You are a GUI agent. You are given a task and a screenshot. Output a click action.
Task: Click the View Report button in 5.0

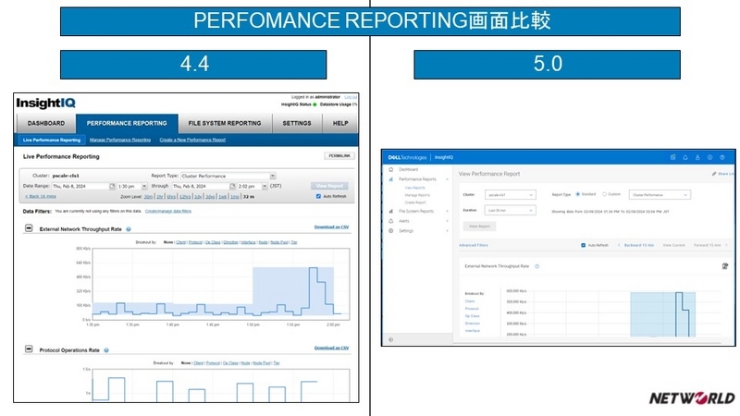click(x=479, y=226)
